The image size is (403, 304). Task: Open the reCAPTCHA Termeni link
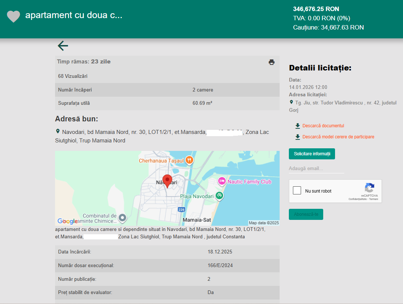coord(373,199)
